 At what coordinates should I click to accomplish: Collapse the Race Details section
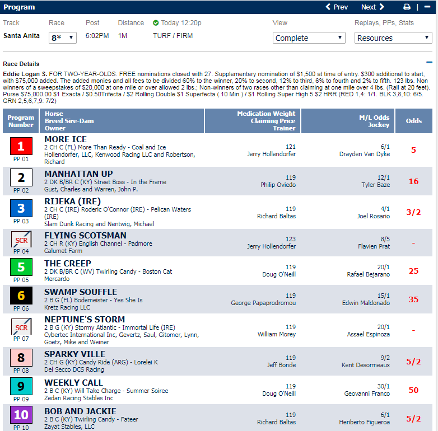429,63
